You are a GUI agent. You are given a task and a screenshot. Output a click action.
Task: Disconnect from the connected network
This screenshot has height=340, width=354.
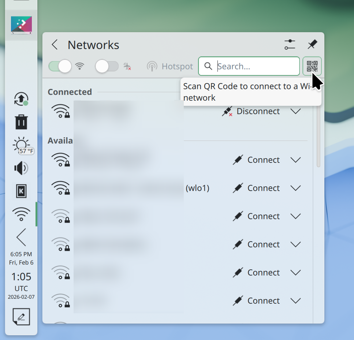[x=251, y=111]
